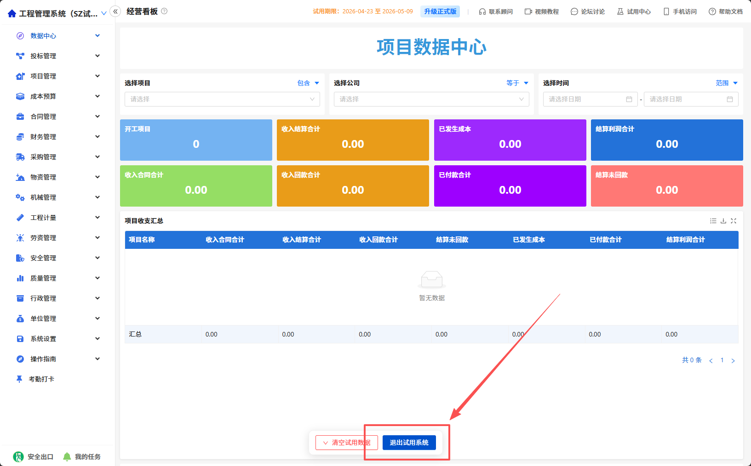This screenshot has height=466, width=751.
Task: Click calendar icon in end date field
Action: point(730,99)
